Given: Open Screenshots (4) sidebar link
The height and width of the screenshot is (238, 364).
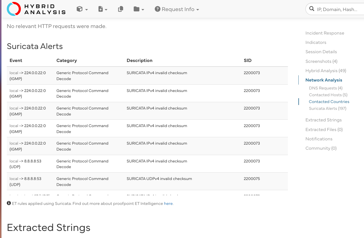Looking at the screenshot, I should click(321, 61).
